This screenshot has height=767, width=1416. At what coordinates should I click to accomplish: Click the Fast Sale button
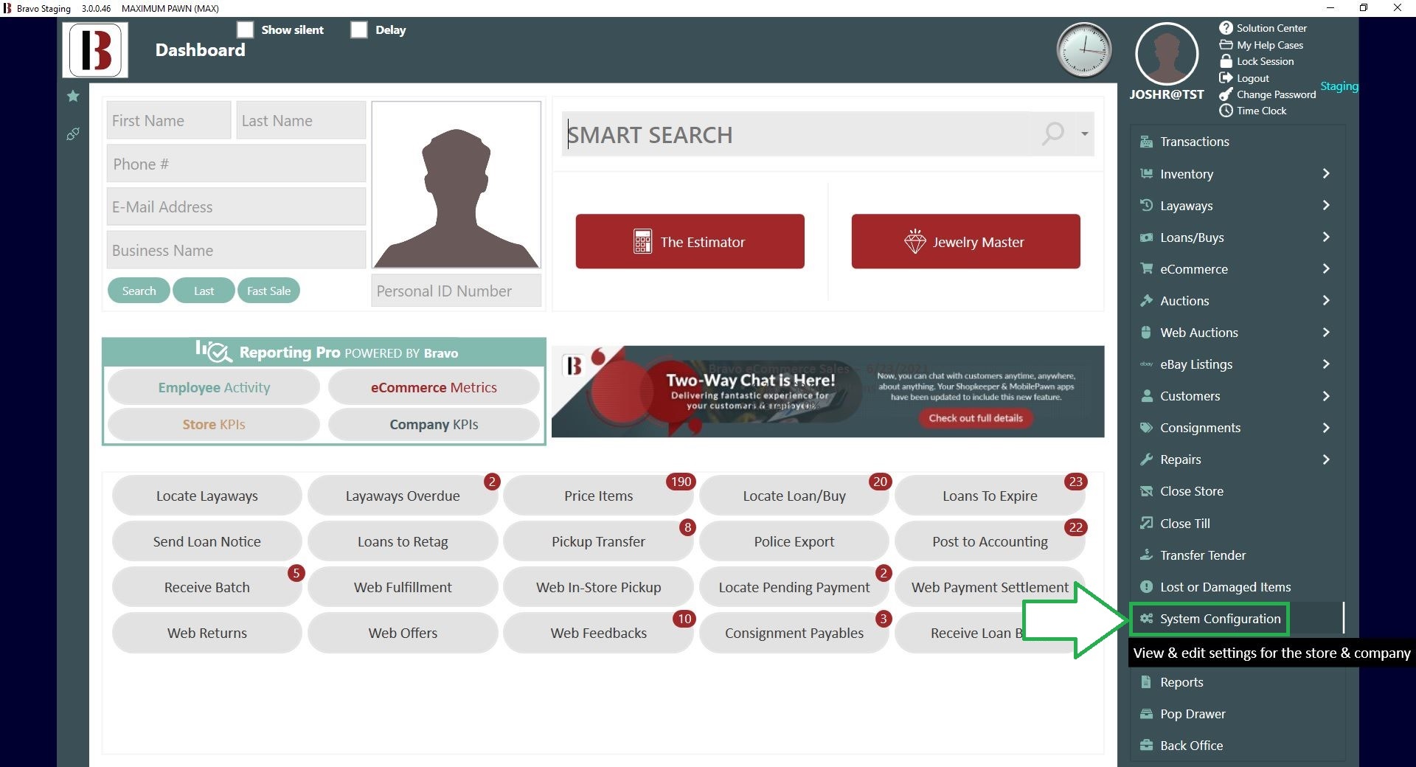tap(268, 291)
